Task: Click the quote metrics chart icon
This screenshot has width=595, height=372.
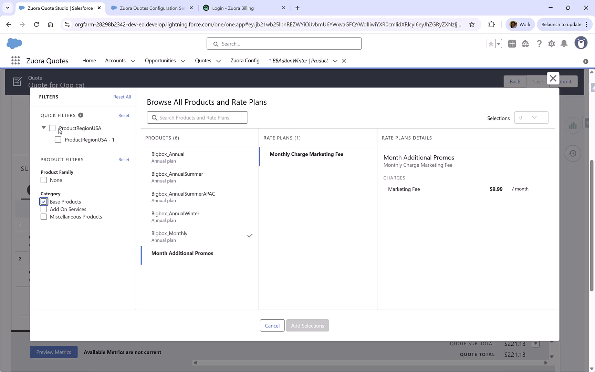Action: [x=573, y=125]
